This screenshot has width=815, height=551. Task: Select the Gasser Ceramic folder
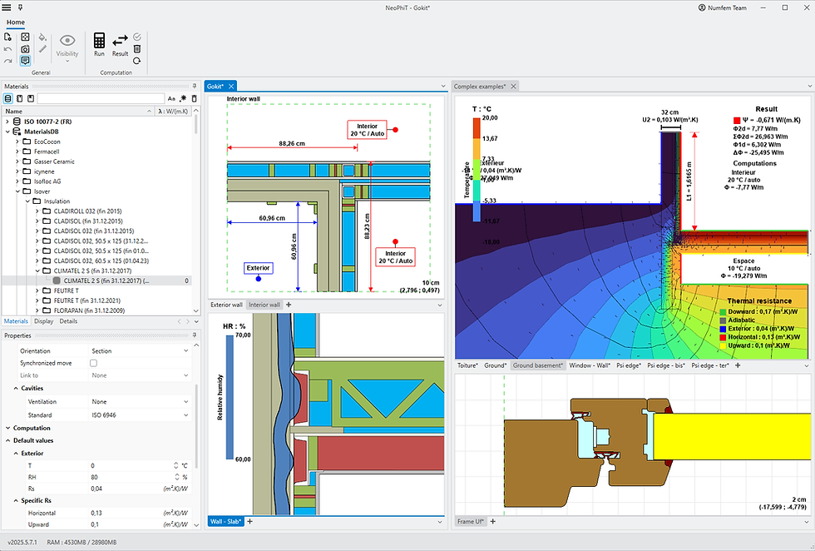click(x=54, y=161)
